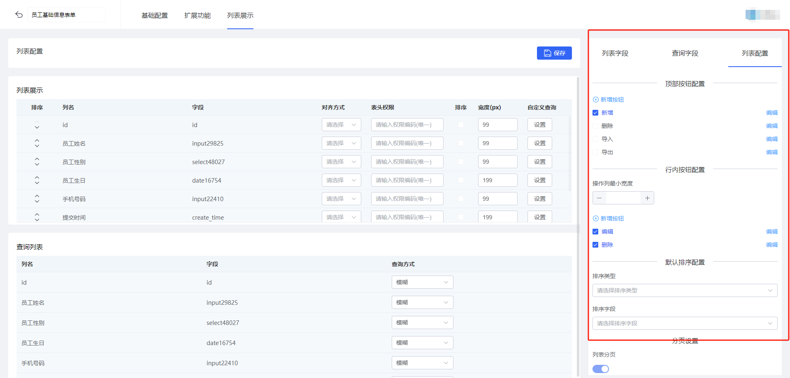Screen dimensions: 790x378
Task: Open 排序字段 dropdown
Action: tap(685, 323)
